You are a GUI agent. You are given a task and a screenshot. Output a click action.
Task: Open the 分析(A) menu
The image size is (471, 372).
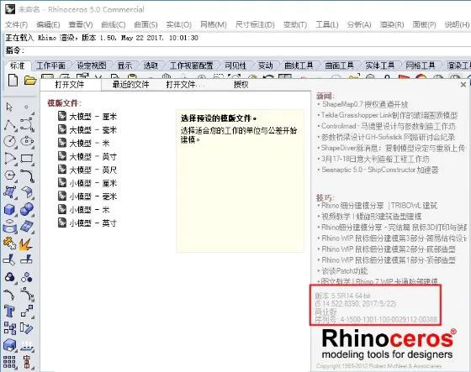coord(359,24)
